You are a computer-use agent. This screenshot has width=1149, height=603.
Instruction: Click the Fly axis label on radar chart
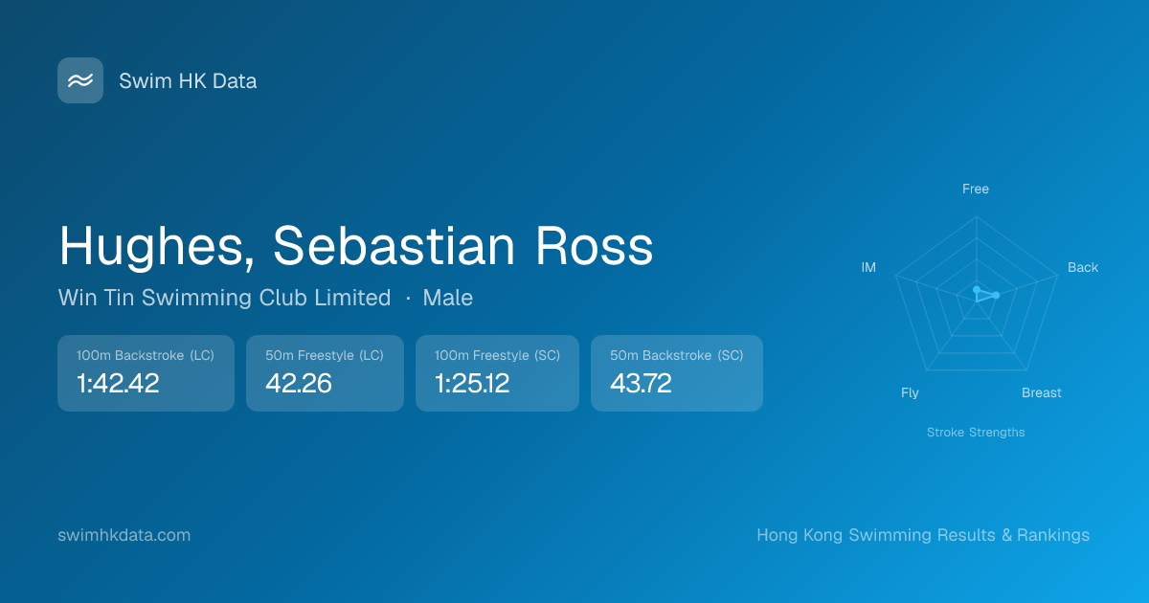910,392
